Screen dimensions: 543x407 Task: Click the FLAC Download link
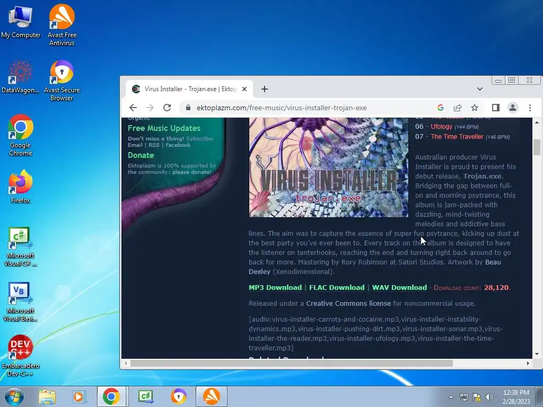(337, 287)
